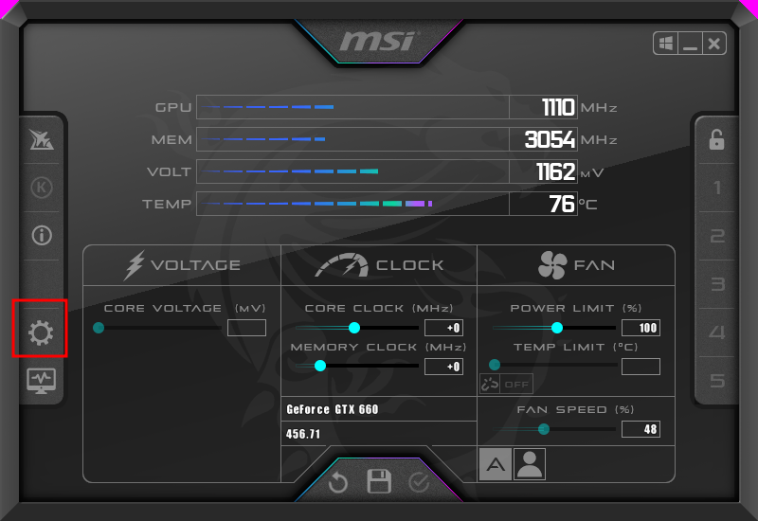Viewport: 758px width, 521px height.
Task: Select the Voltage panel header
Action: pos(182,265)
